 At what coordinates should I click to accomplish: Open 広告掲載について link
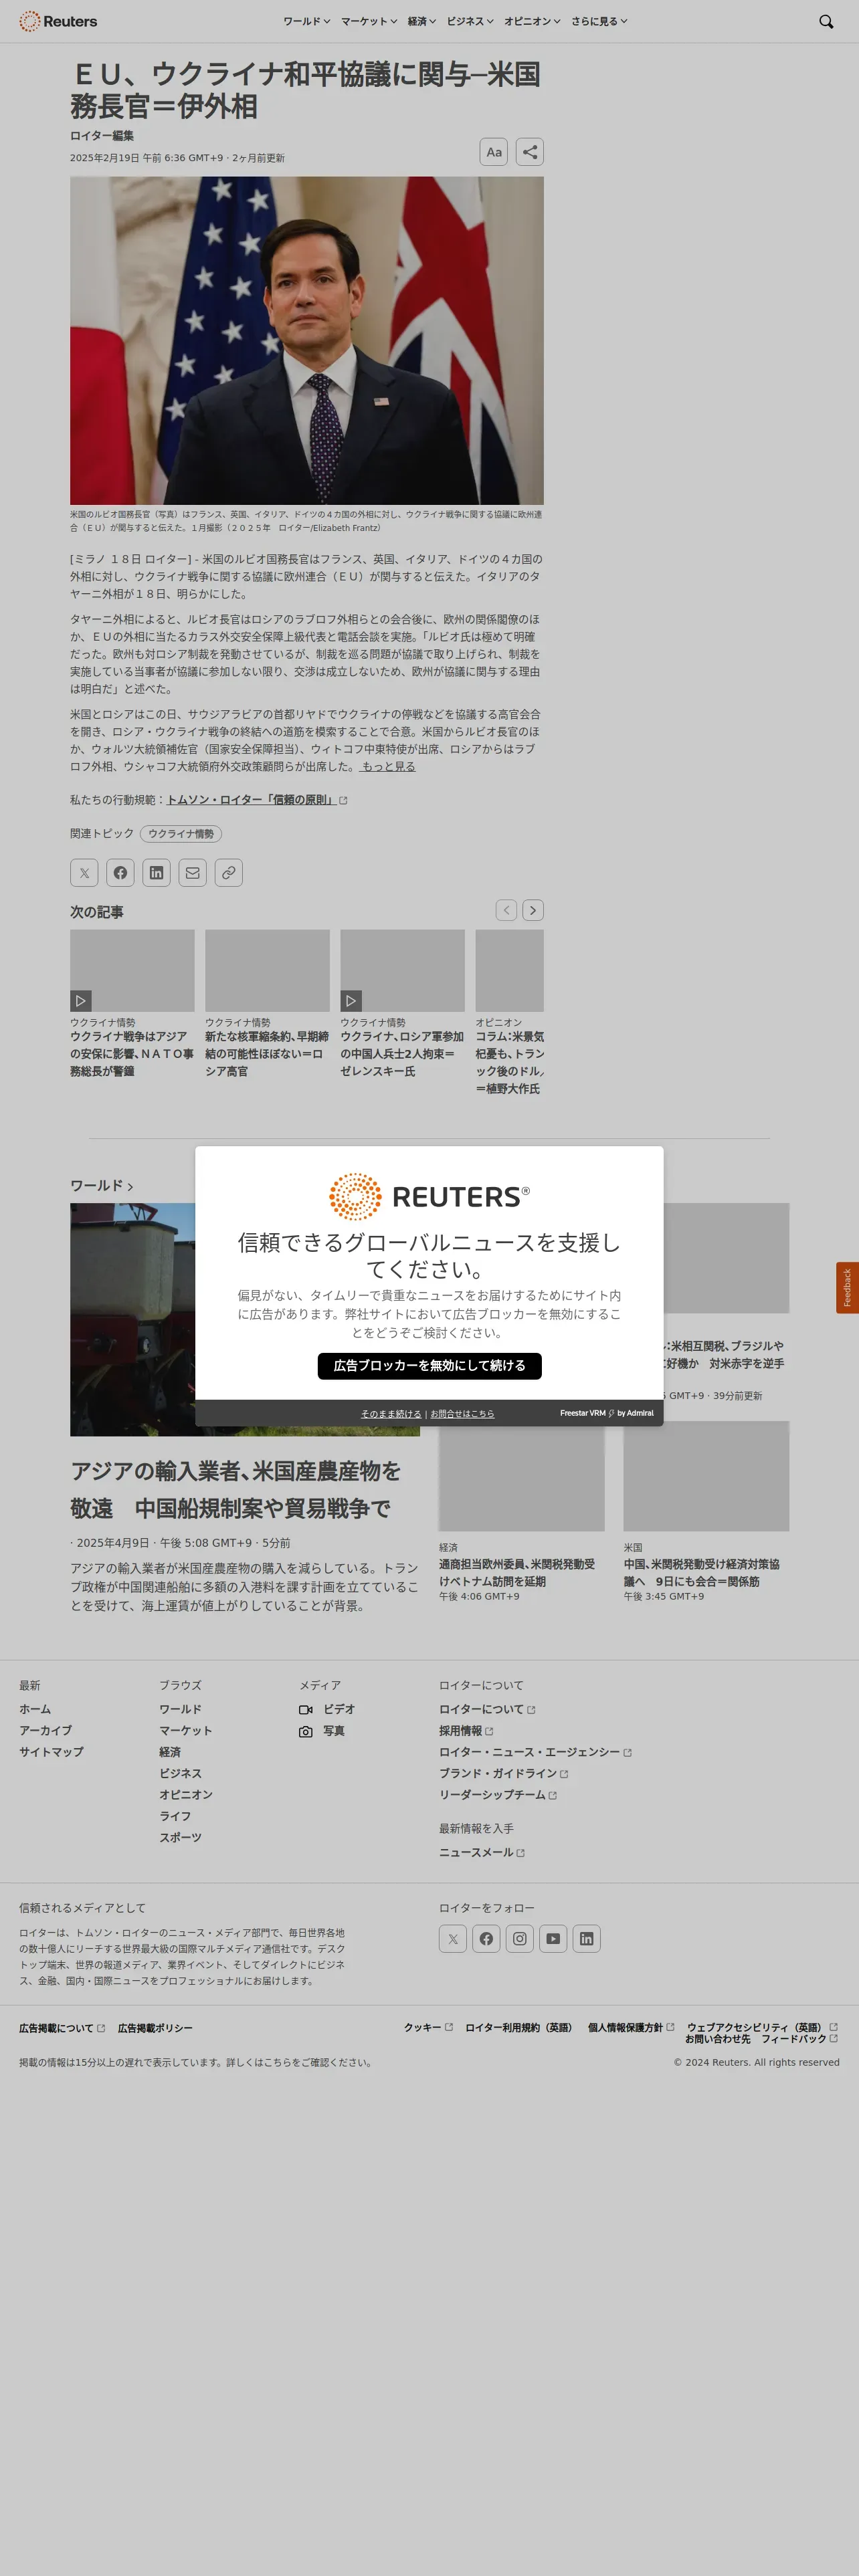click(62, 2028)
